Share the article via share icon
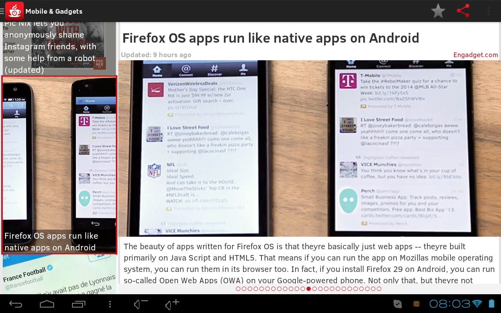Viewport: 501px width, 313px height. point(463,11)
